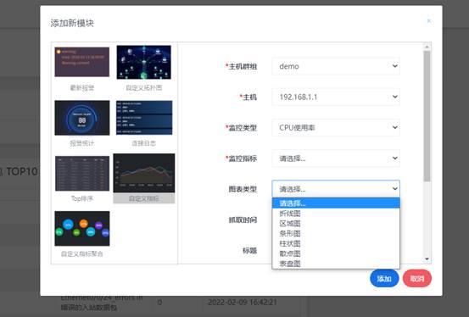Click the 抓取时间 field label
Image resolution: width=469 pixels, height=317 pixels.
click(x=243, y=220)
